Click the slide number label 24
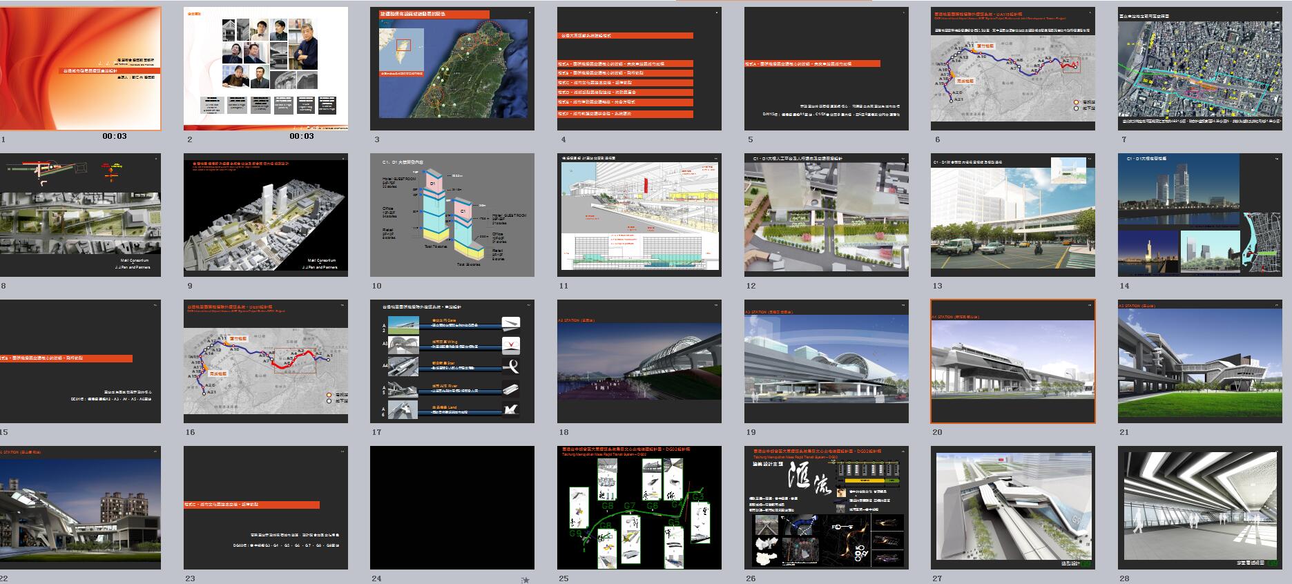 click(x=376, y=578)
